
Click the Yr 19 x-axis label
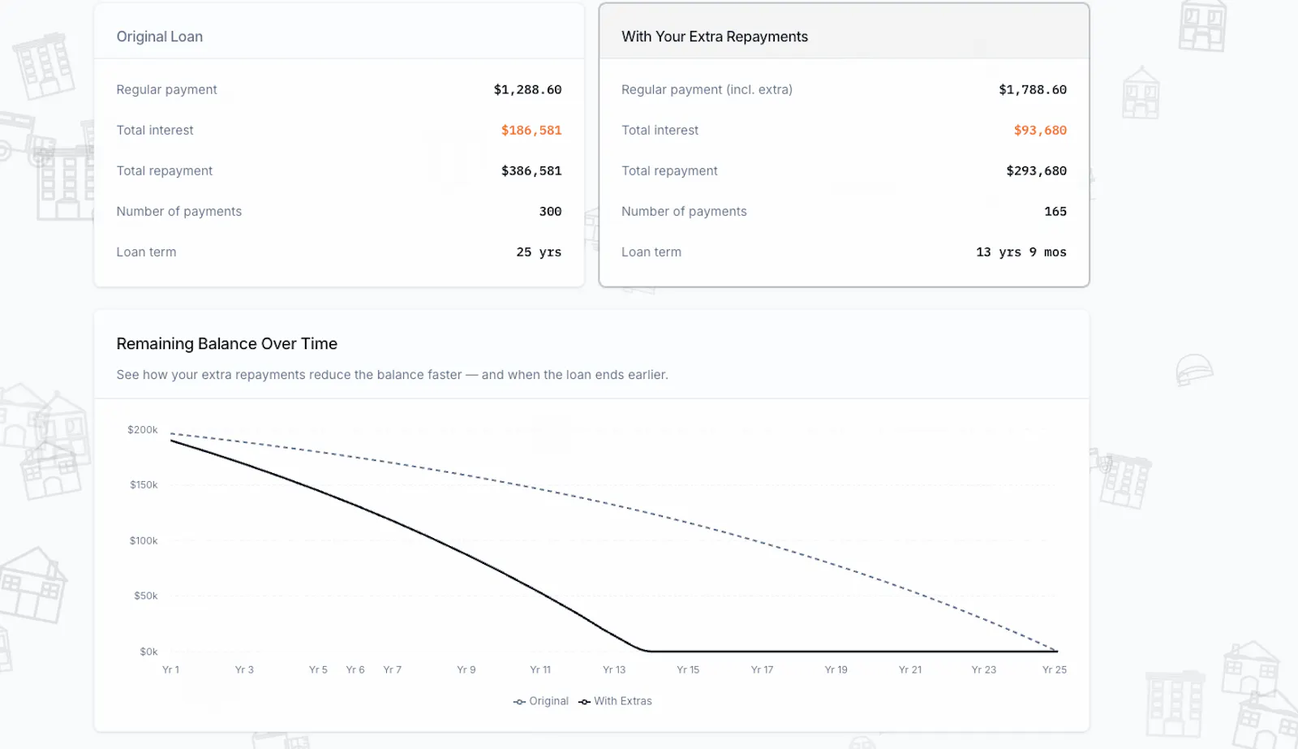click(x=836, y=669)
